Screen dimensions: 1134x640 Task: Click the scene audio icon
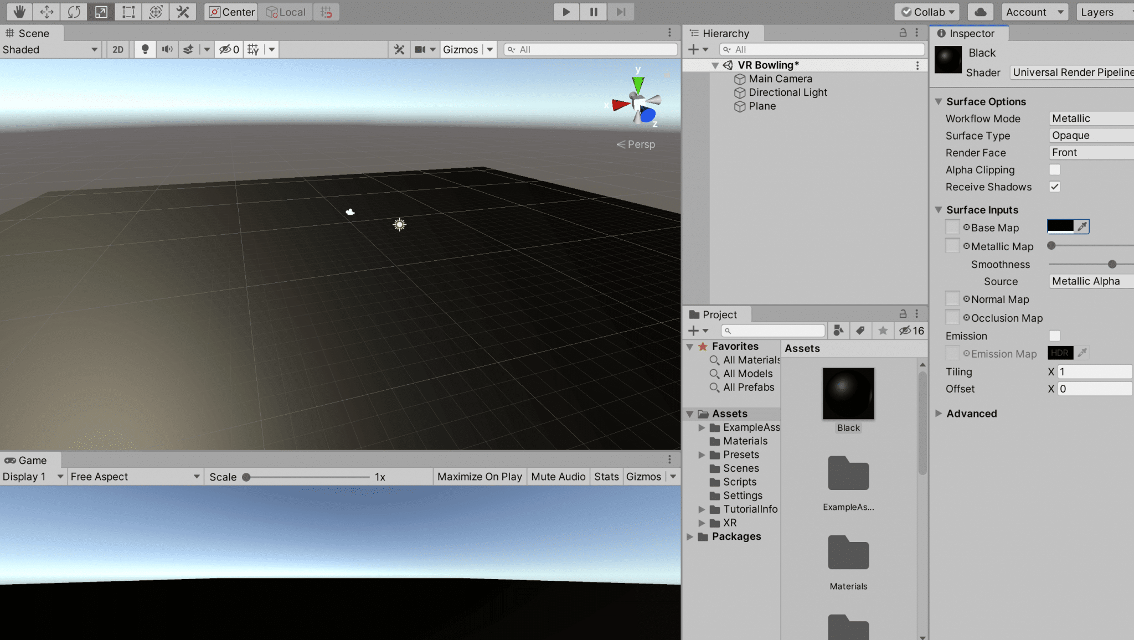click(x=167, y=49)
